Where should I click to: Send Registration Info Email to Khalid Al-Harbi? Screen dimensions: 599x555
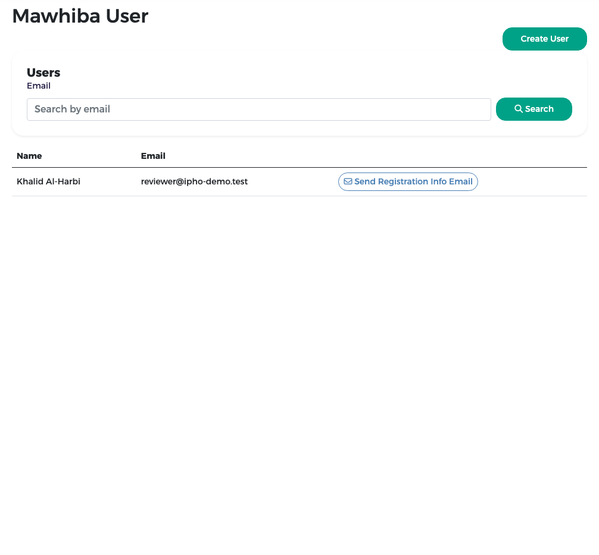(x=408, y=181)
